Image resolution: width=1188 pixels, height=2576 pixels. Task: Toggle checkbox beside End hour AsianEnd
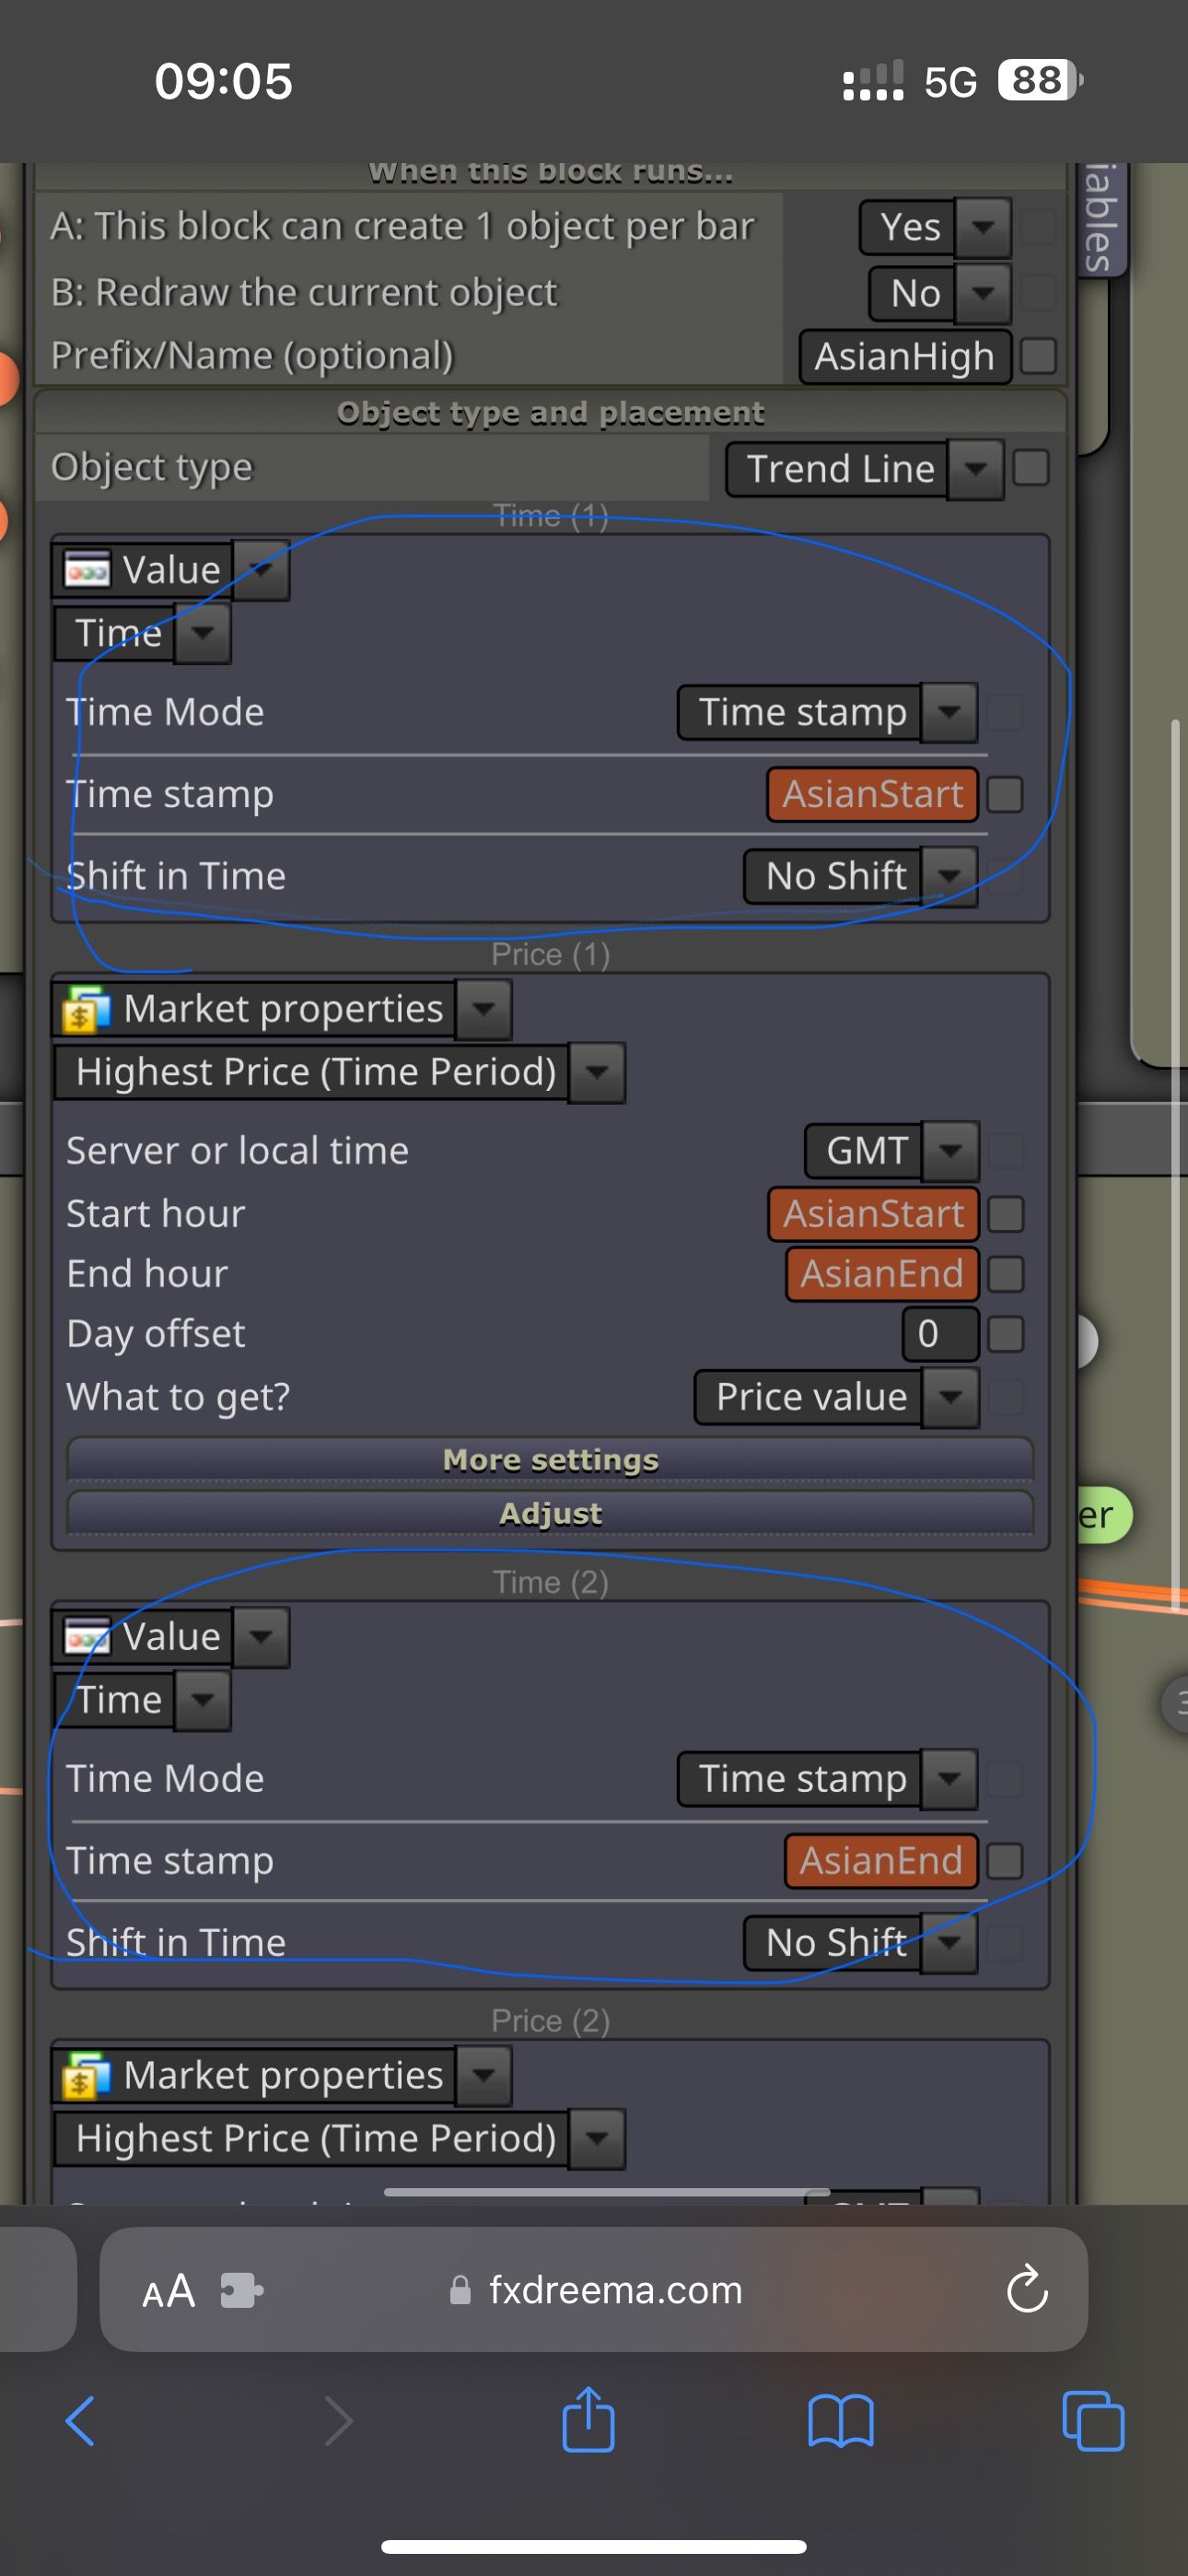tap(1006, 1274)
